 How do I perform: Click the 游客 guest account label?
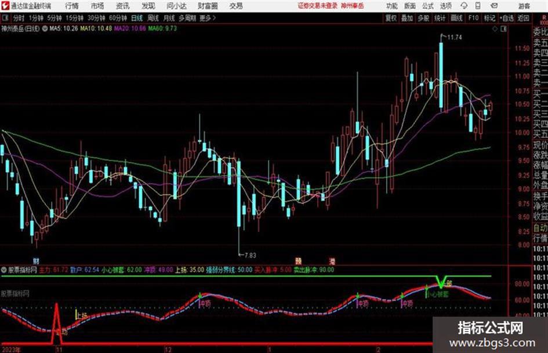pos(524,6)
